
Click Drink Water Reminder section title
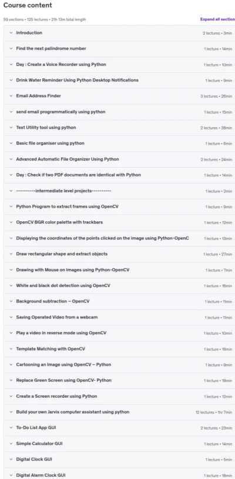(77, 80)
